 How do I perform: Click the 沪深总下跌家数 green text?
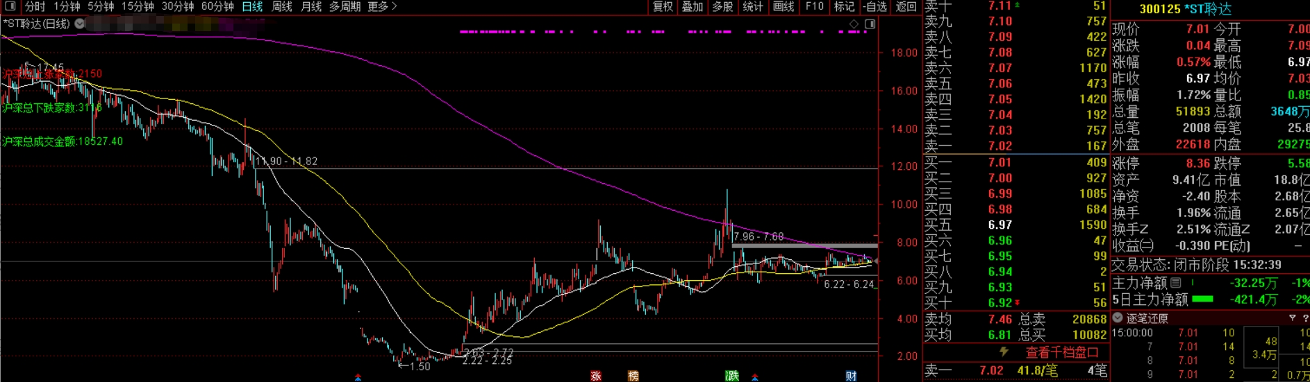tap(52, 107)
